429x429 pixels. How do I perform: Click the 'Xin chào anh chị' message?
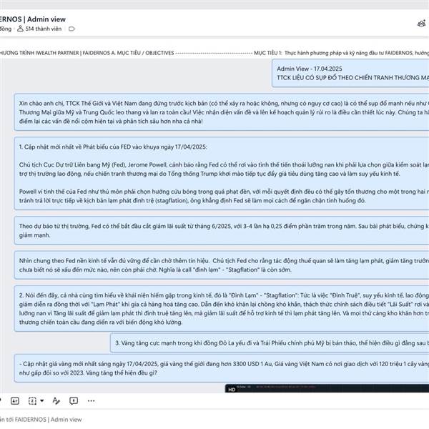(222, 112)
